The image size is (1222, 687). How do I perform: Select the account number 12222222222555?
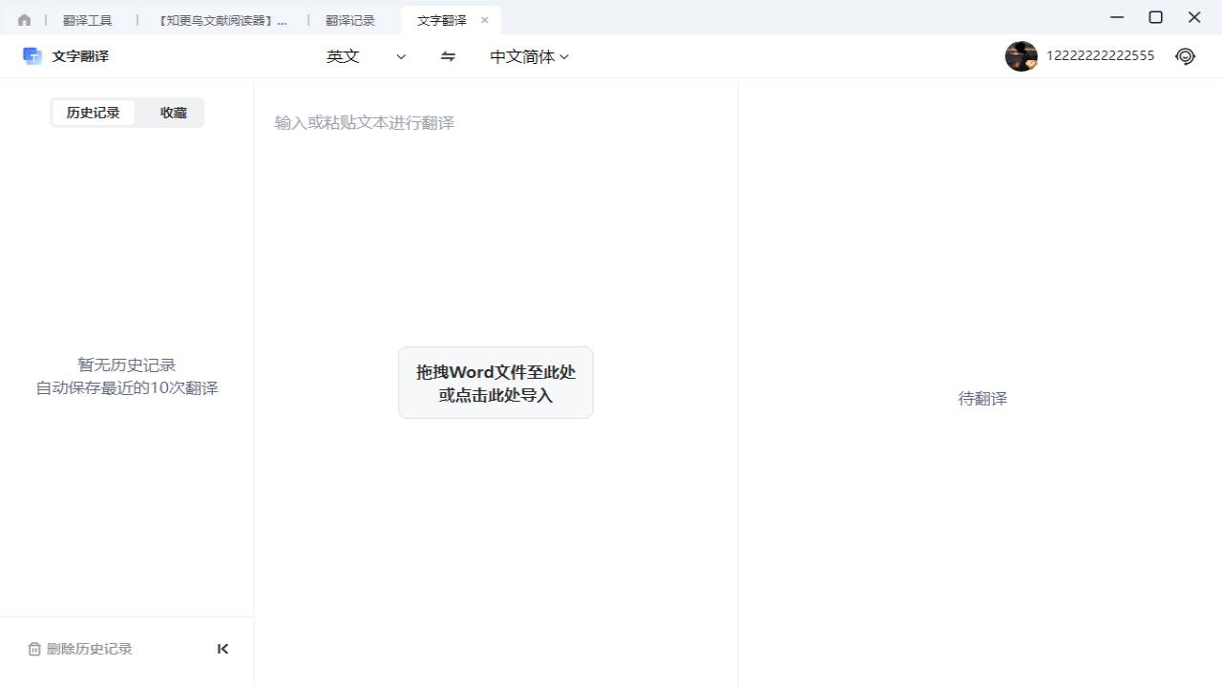tap(1099, 55)
